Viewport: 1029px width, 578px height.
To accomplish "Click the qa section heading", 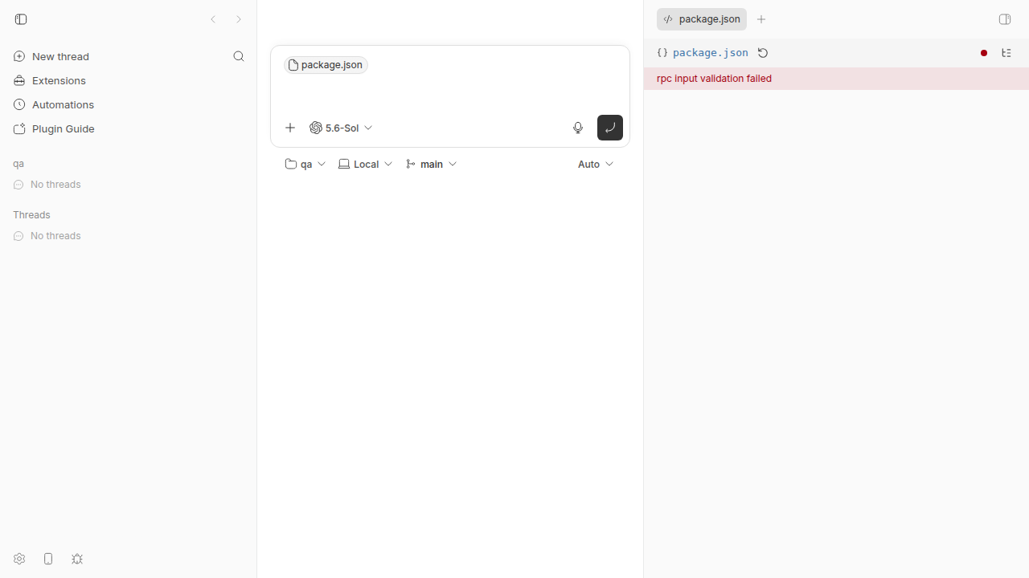I will tap(18, 164).
